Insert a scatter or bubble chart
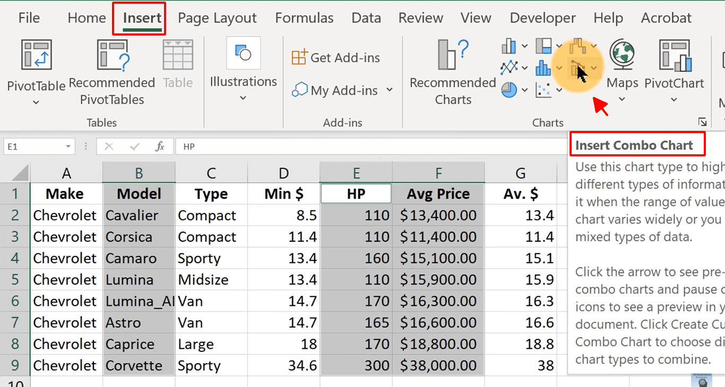The image size is (725, 387). [x=544, y=91]
